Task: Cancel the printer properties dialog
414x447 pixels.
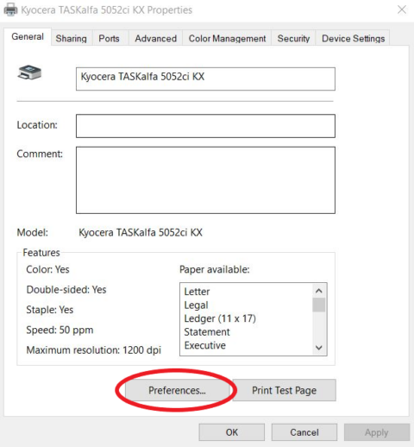Action: 304,432
